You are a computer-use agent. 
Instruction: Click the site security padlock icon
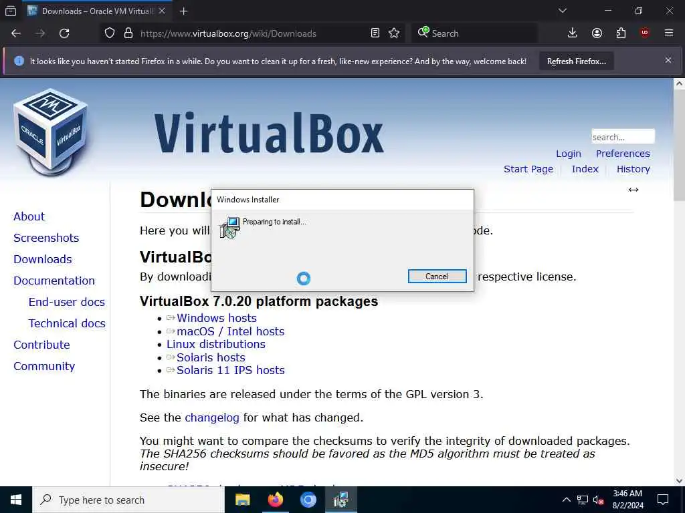[x=128, y=33]
